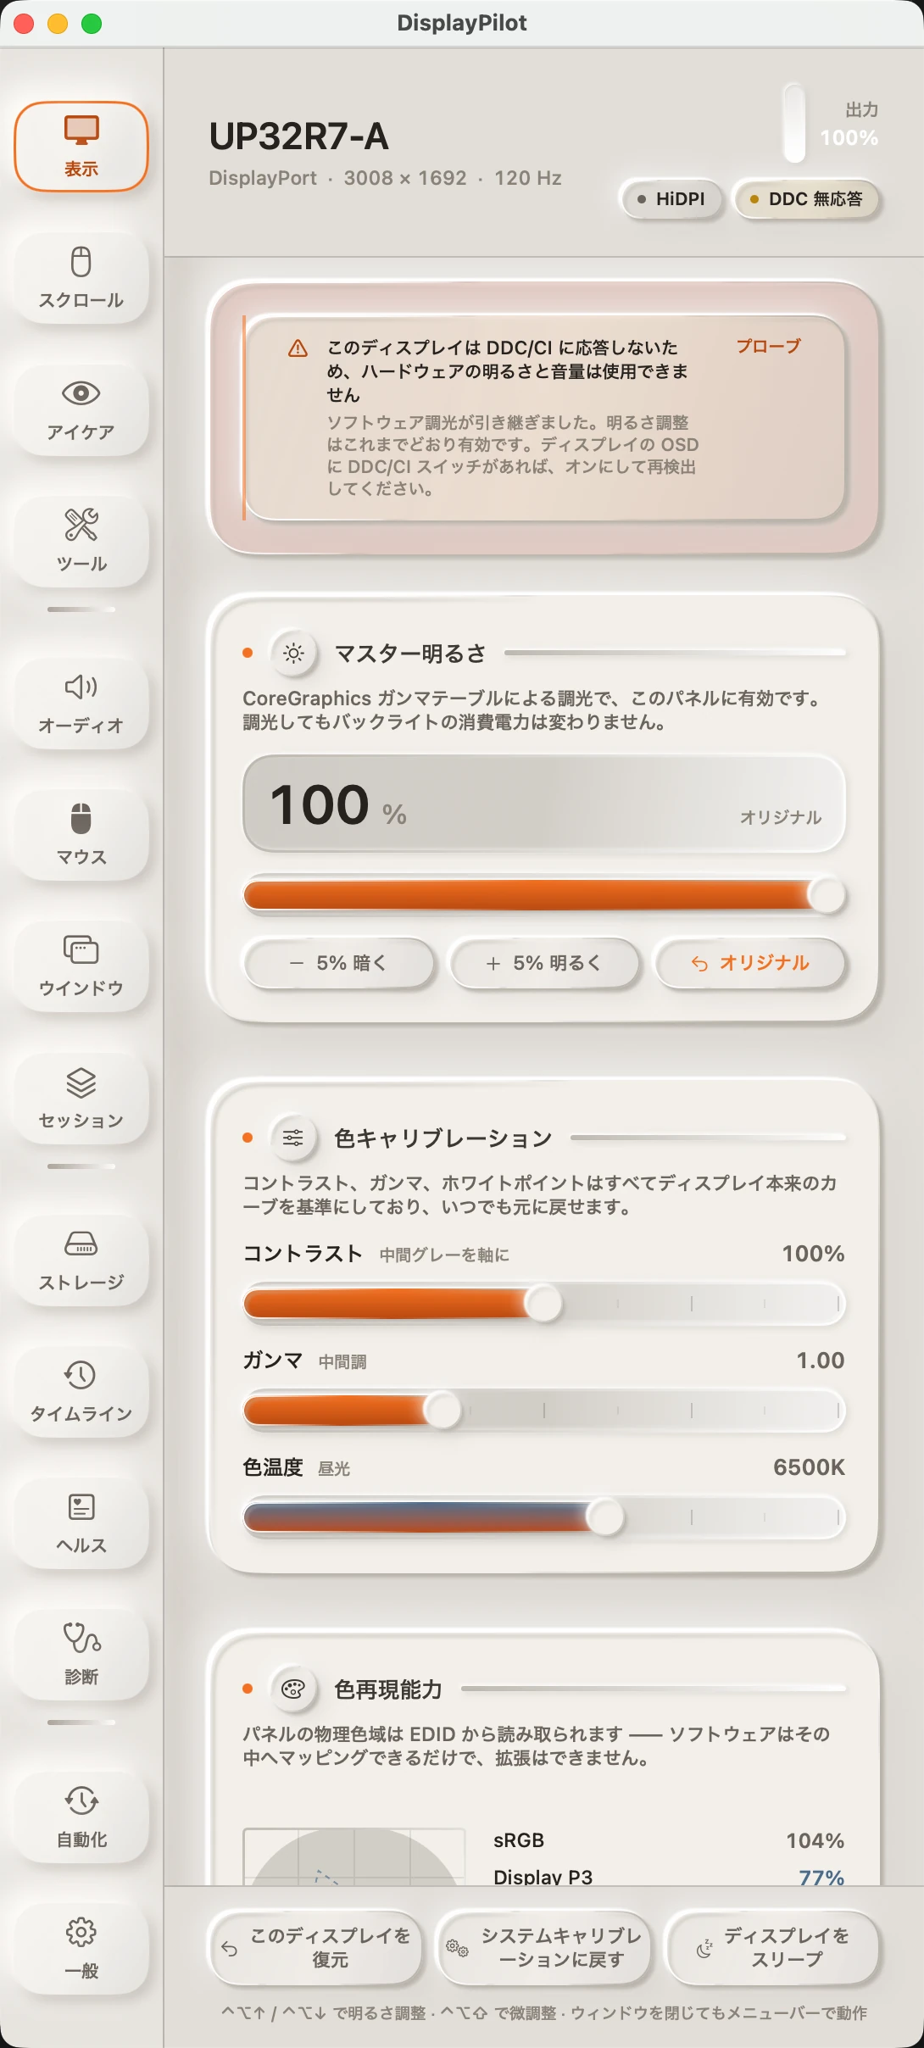Open the ウインドウ sidebar section

coord(81,966)
